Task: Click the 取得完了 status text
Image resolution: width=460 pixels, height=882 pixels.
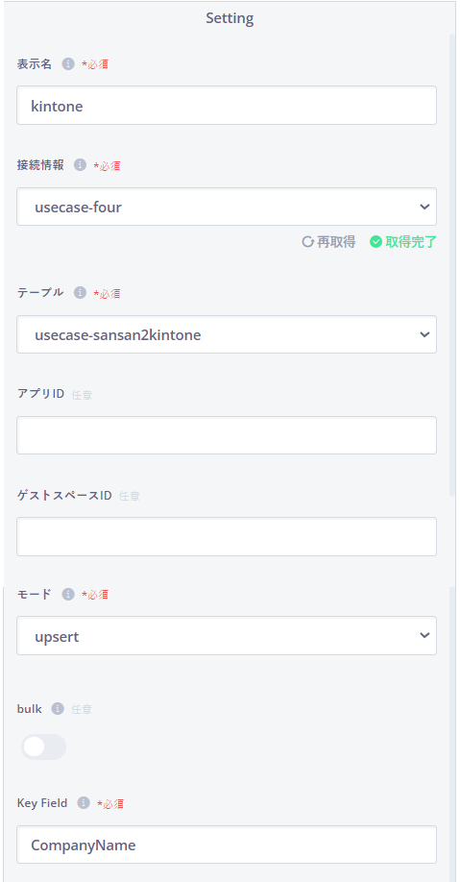Action: 411,242
